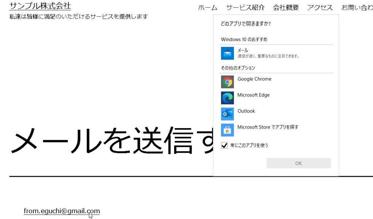The height and width of the screenshot is (219, 373).
Task: Click the Google Chrome icon
Action: 227,82
